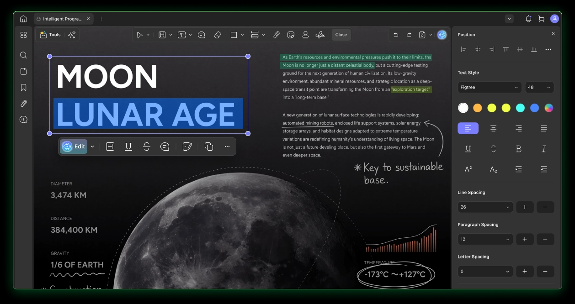The height and width of the screenshot is (304, 575).
Task: Align objects left in Position panel
Action: click(x=463, y=49)
